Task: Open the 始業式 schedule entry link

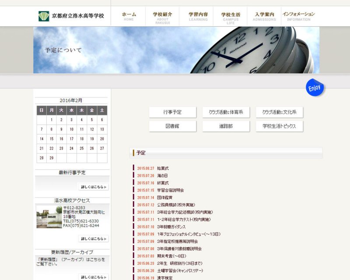Action: (163, 168)
